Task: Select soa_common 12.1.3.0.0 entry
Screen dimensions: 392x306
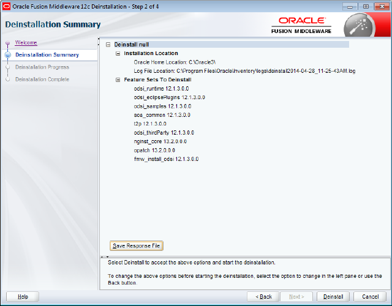Action: pos(162,115)
